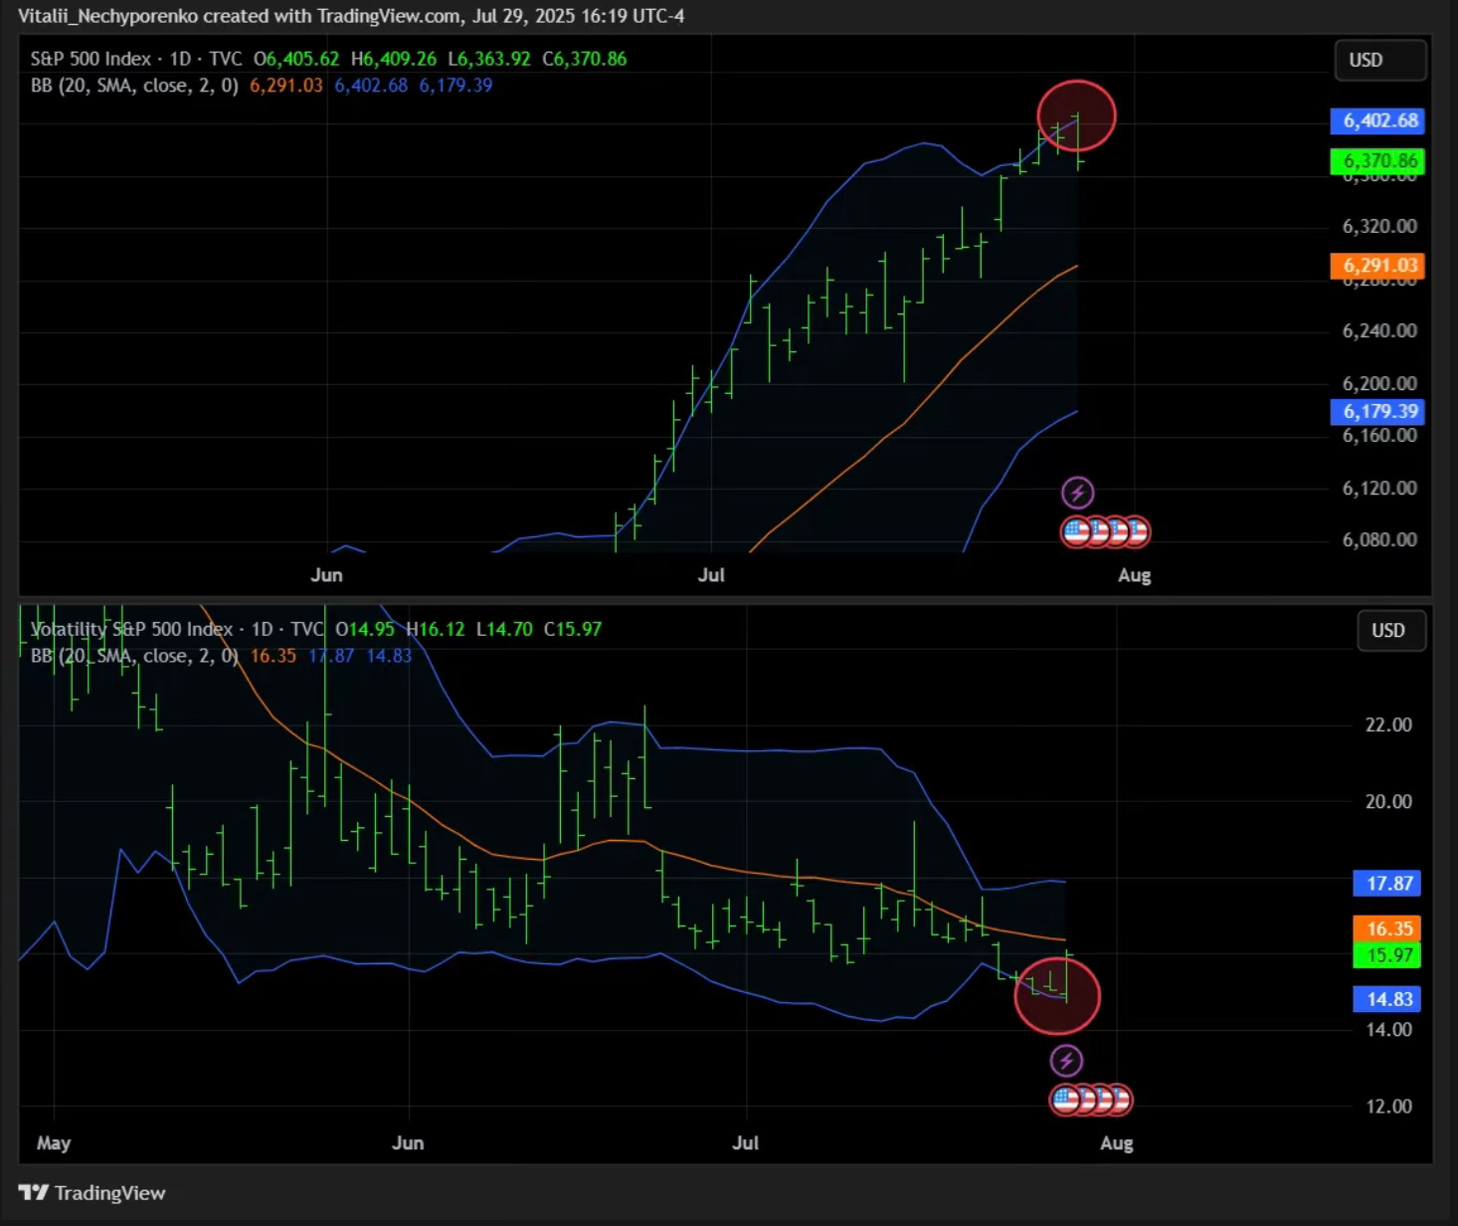This screenshot has width=1458, height=1226.
Task: Click the TradingView logo at the bottom
Action: pyautogui.click(x=92, y=1193)
